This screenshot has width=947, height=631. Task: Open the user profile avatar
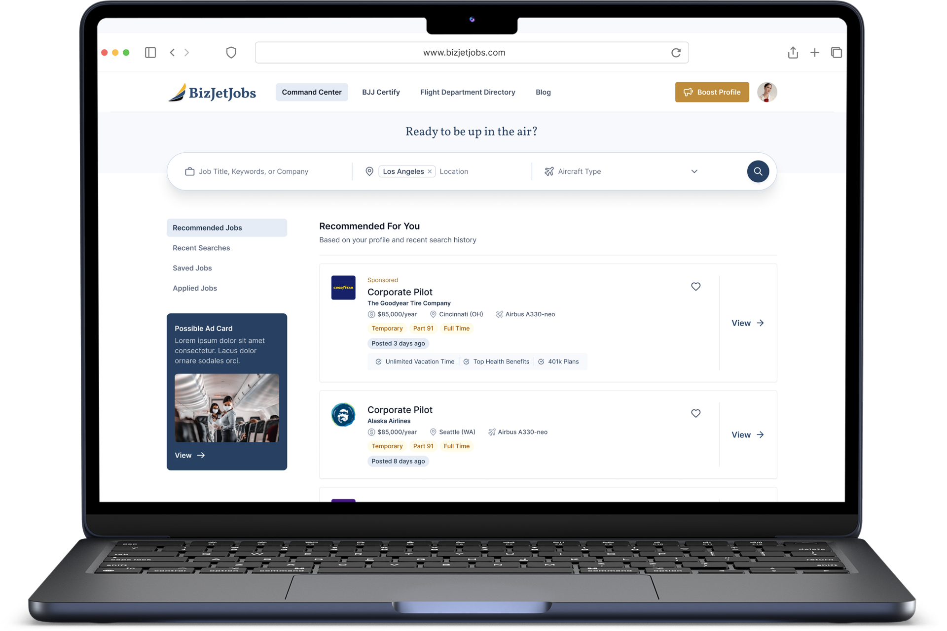(x=767, y=92)
